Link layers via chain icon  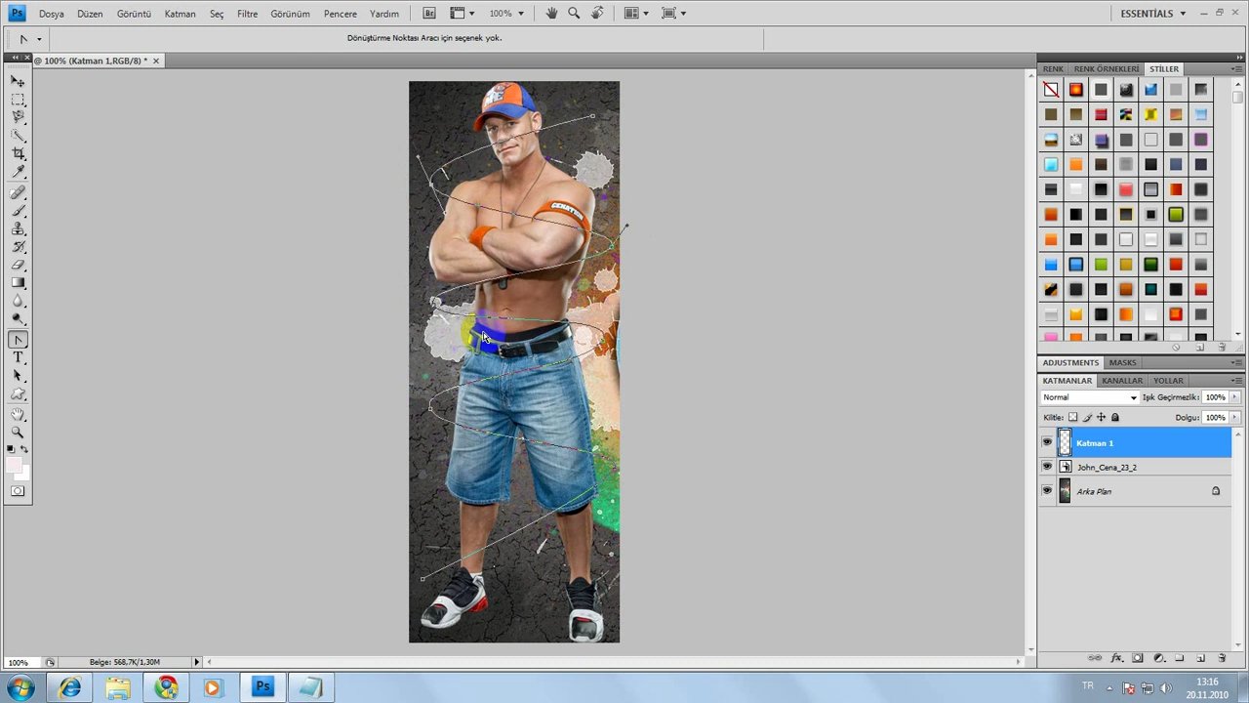click(1095, 659)
